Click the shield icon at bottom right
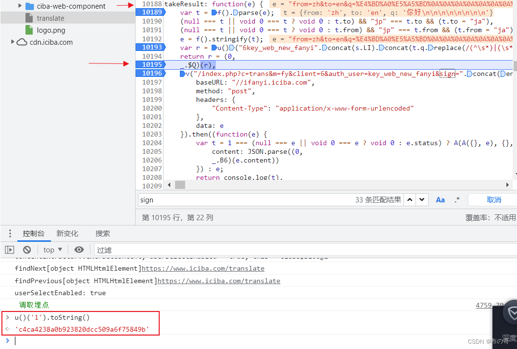 pyautogui.click(x=512, y=313)
